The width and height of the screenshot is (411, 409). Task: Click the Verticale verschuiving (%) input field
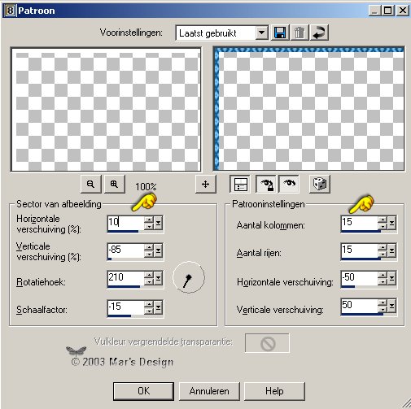125,250
